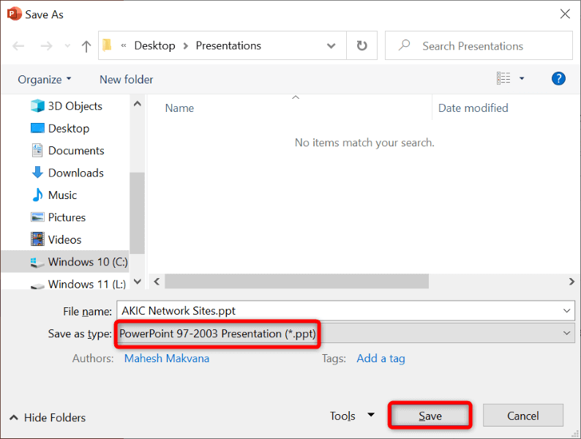Refresh the Presentations folder view
This screenshot has width=581, height=439.
(x=361, y=45)
